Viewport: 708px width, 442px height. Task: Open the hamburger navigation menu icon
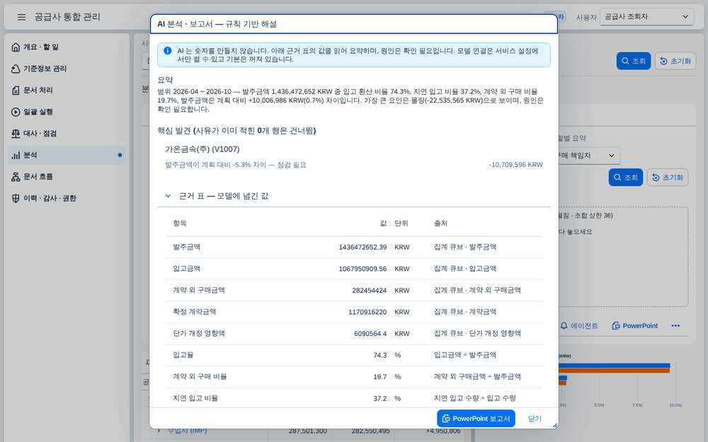pyautogui.click(x=21, y=17)
